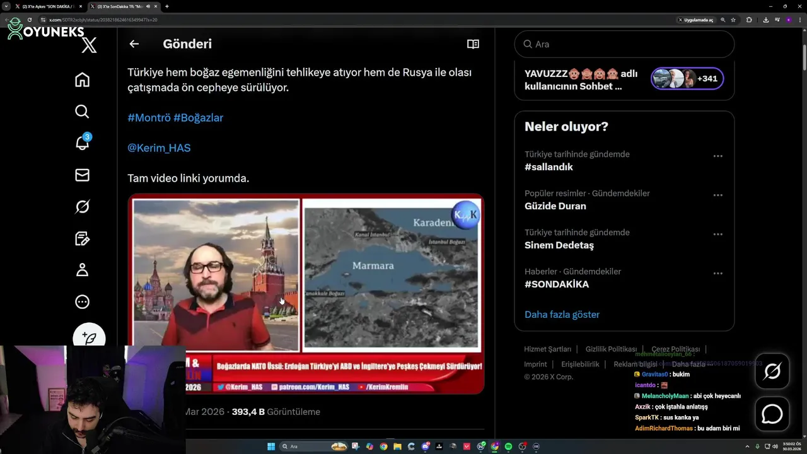Open more options for #sallandık trend

coord(717,156)
